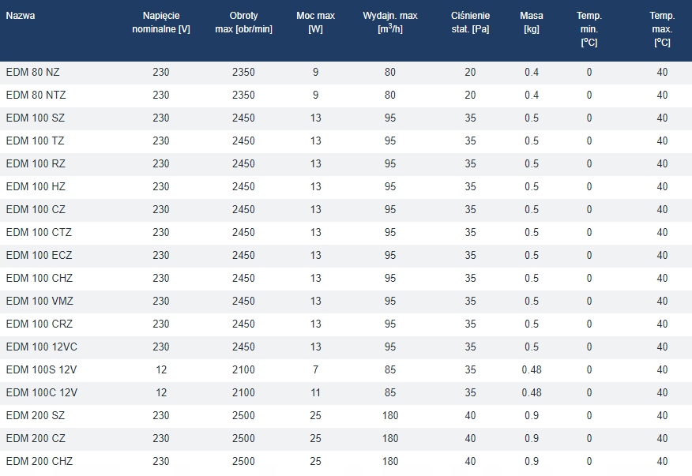The width and height of the screenshot is (692, 476).
Task: Select the EDM 100S 12V row name
Action: tap(41, 370)
